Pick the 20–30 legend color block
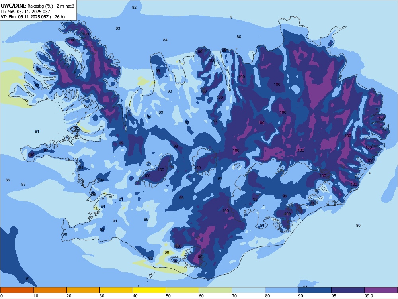The height and width of the screenshot is (299, 398). [83, 290]
